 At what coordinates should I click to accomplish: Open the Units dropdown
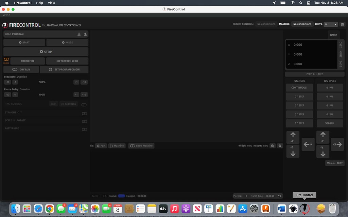(331, 24)
